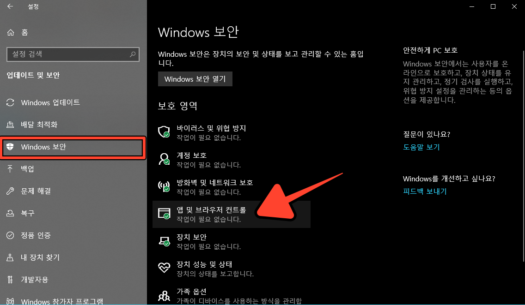Click the 정품 인증 checkmark circle icon
525x305 pixels.
pyautogui.click(x=10, y=235)
